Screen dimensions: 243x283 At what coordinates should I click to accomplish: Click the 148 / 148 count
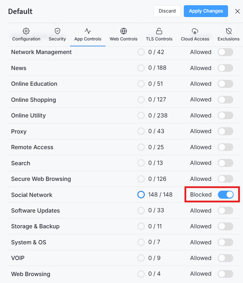point(160,194)
